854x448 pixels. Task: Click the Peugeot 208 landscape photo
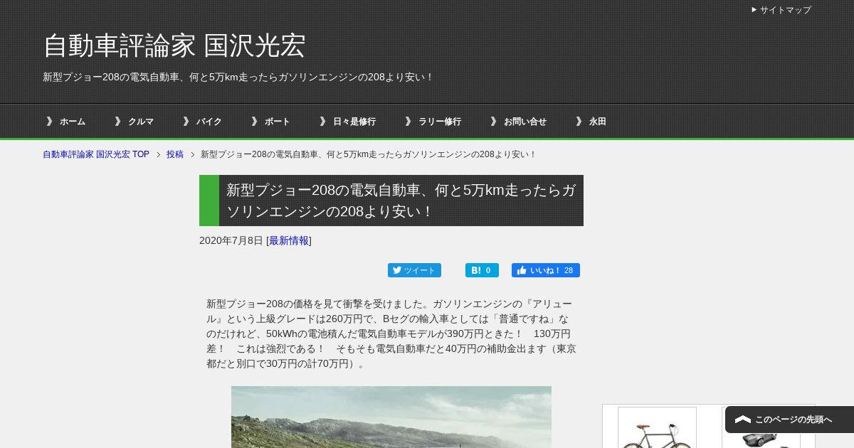[391, 417]
